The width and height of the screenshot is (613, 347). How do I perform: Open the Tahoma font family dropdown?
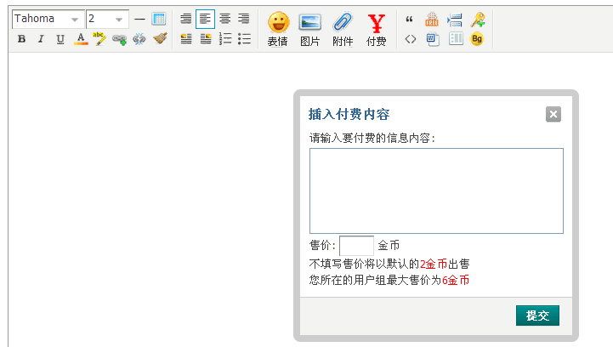click(x=48, y=20)
